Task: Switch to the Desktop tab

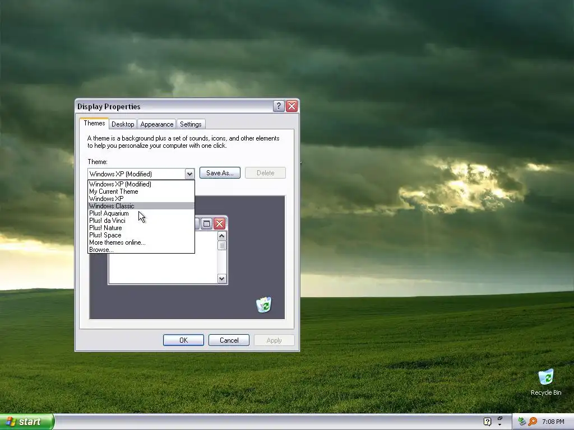Action: [123, 124]
